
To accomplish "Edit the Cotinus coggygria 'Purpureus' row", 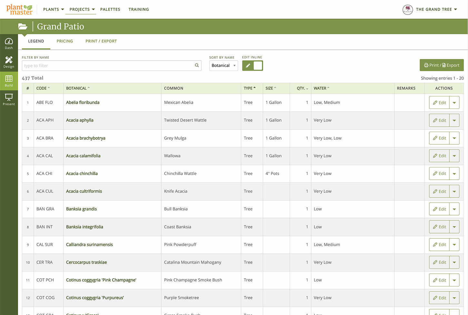I will pos(439,298).
